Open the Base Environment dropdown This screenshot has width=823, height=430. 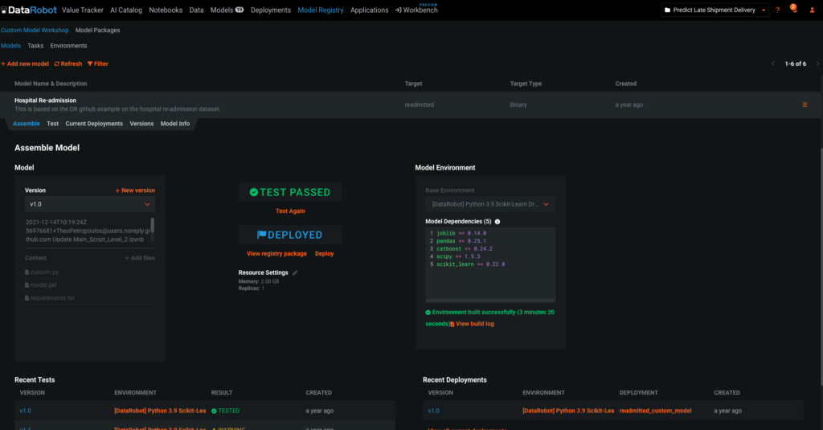(490, 204)
